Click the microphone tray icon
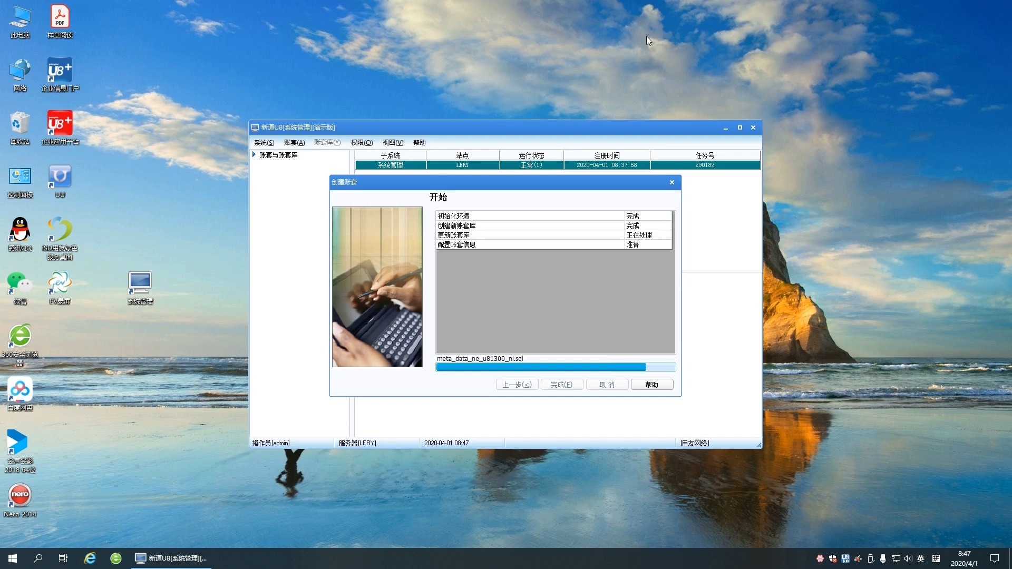This screenshot has height=569, width=1012. point(883,558)
